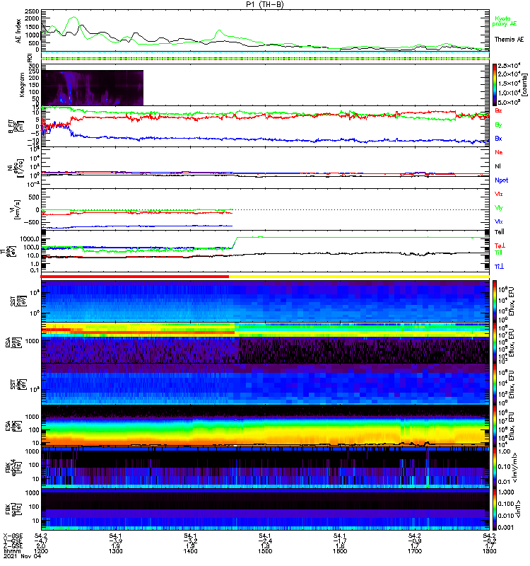Click the Y-GSE value -2.4
This screenshot has height=566, width=530.
pos(265,541)
